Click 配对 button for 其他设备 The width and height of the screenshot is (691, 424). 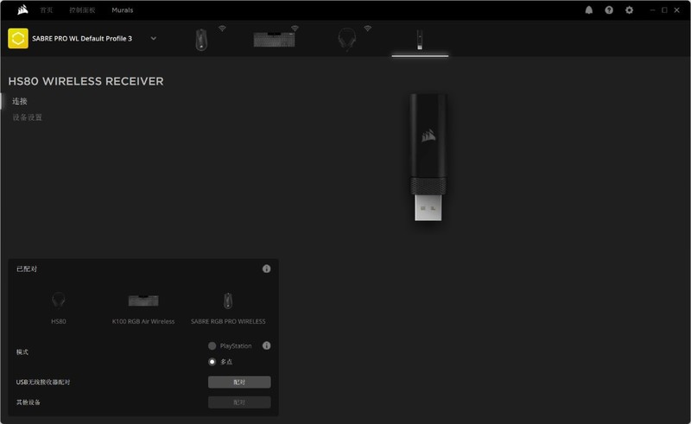click(239, 402)
